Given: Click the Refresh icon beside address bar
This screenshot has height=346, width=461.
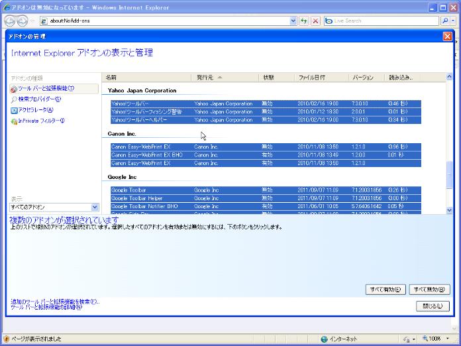Looking at the screenshot, I should coord(304,21).
